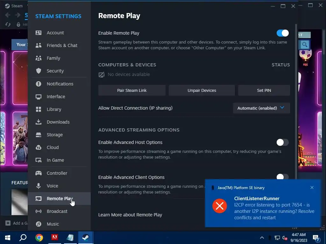Click the Voice microphone icon
Screen dimensions: 326x244
pyautogui.click(x=39, y=186)
